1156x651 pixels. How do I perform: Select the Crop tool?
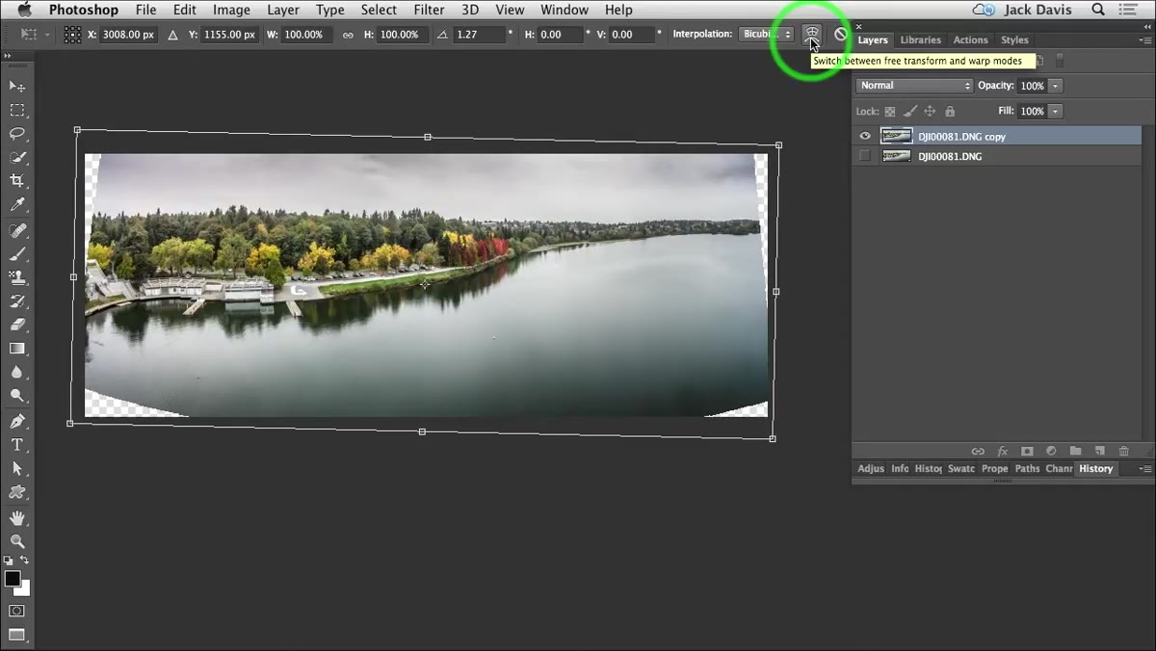(x=17, y=181)
